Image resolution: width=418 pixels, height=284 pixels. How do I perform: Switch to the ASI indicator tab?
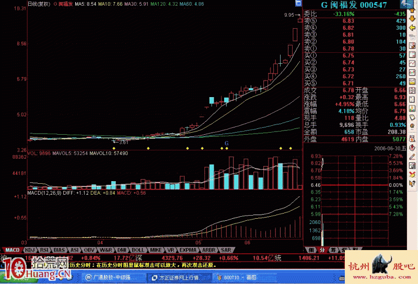[x=74, y=250]
